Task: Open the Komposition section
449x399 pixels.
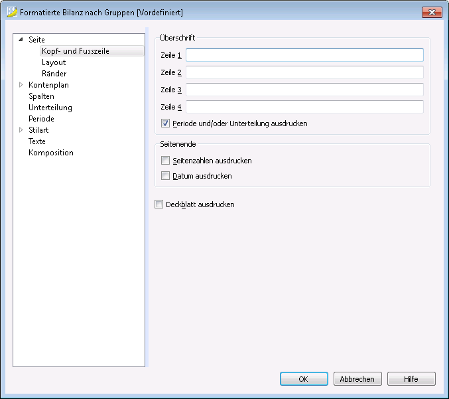Action: point(51,153)
